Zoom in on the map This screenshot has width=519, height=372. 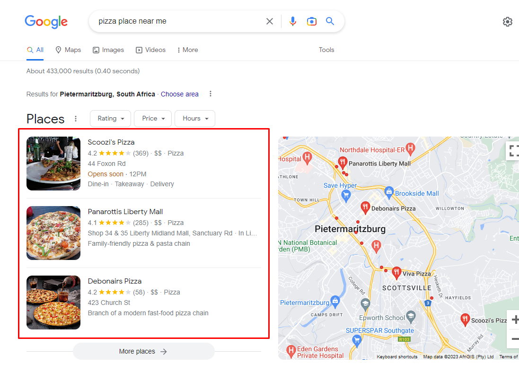click(514, 320)
